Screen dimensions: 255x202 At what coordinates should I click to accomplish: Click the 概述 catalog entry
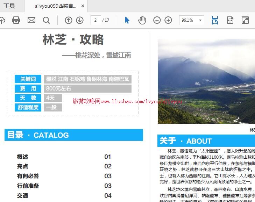pos(22,157)
